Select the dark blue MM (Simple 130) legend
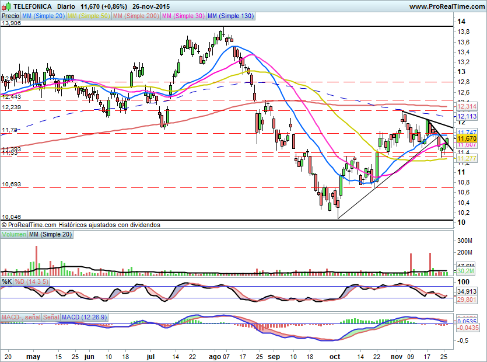 [x=230, y=16]
